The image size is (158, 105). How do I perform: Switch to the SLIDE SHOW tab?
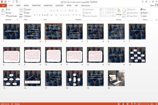[60, 6]
